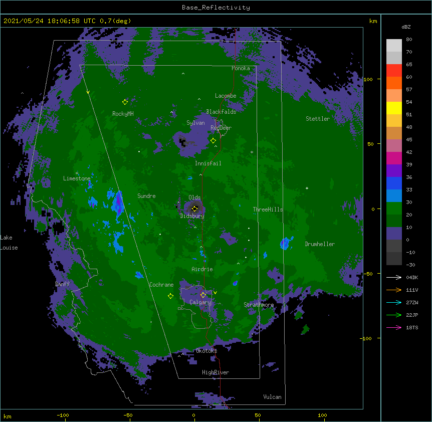Click the yellow radar site marker at Didsbury

(194, 208)
